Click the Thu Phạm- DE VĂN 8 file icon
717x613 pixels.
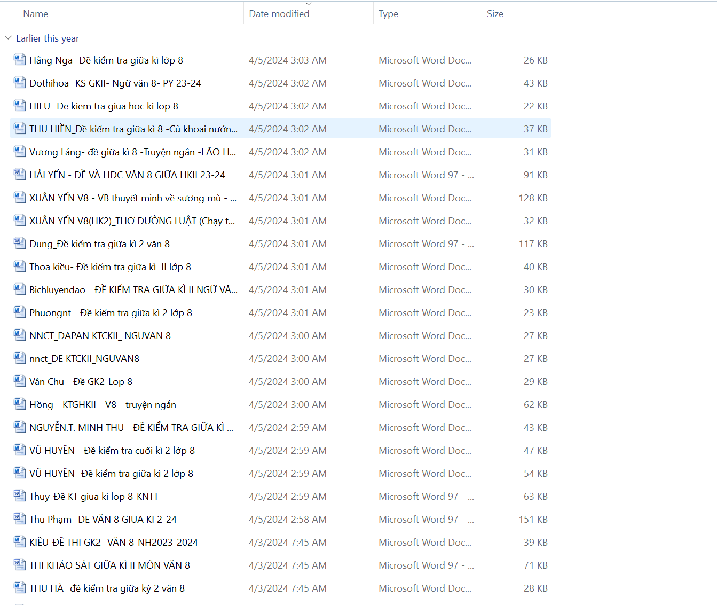pyautogui.click(x=20, y=518)
